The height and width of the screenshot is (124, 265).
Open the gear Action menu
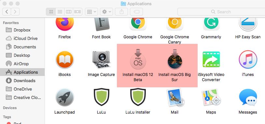(106, 12)
